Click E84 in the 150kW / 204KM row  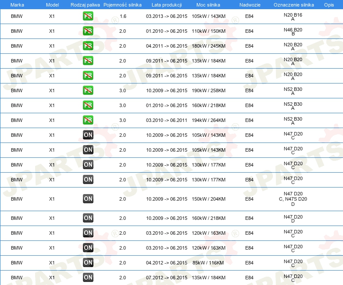coord(249,199)
